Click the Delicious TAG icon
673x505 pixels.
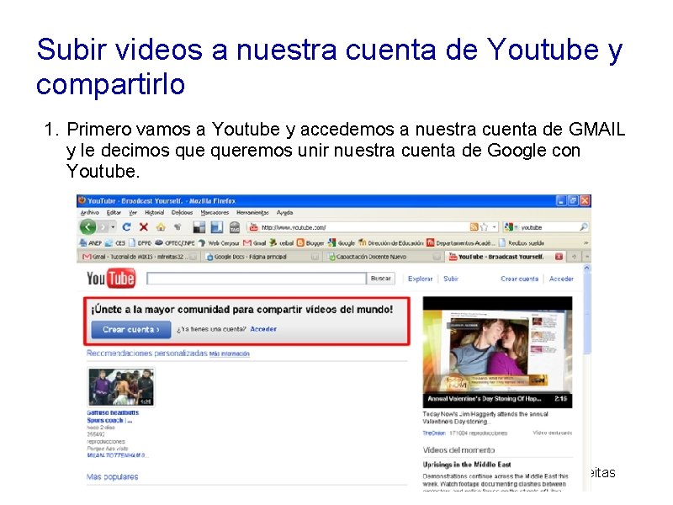235,227
